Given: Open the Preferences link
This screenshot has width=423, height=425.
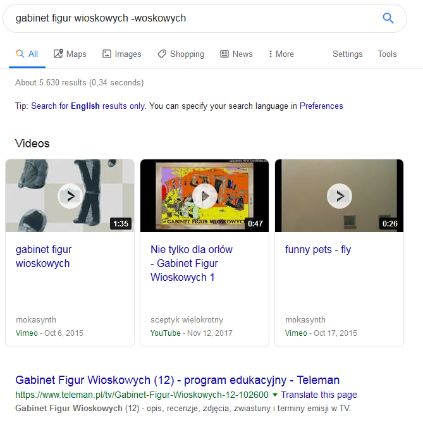Looking at the screenshot, I should (321, 106).
